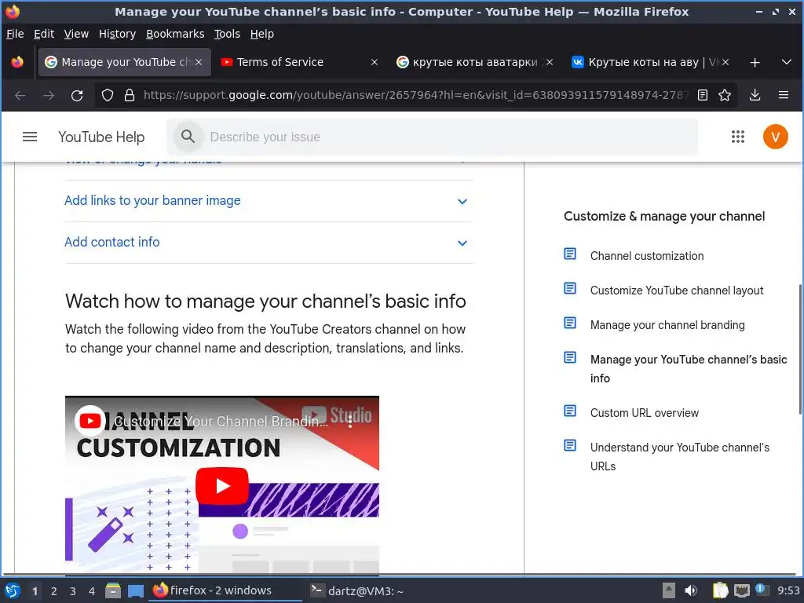Image resolution: width=804 pixels, height=603 pixels.
Task: Click the Custom URL overview article icon
Action: click(570, 411)
